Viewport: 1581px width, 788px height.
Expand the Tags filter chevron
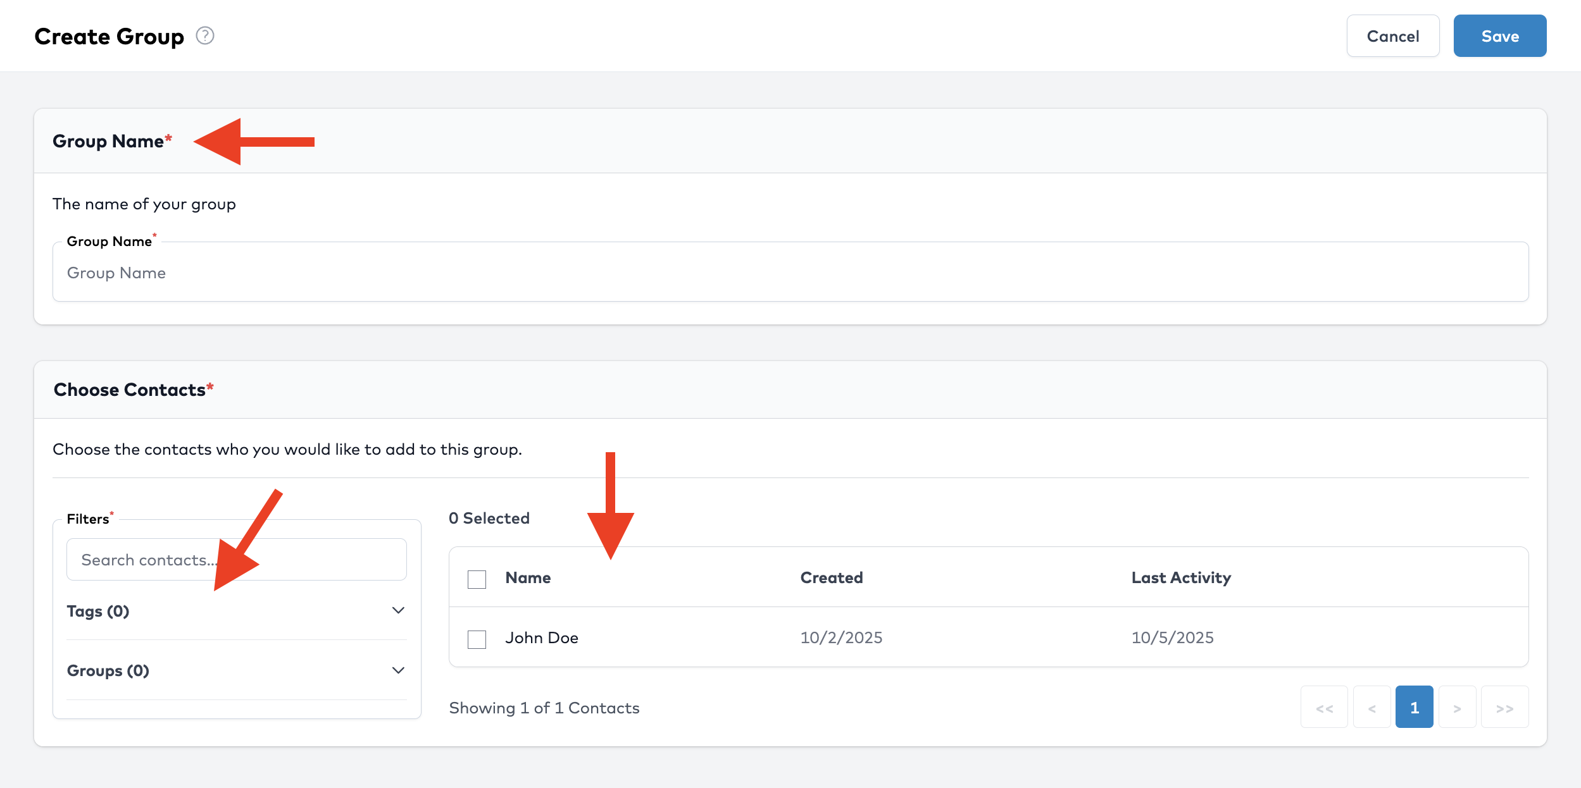(x=398, y=610)
